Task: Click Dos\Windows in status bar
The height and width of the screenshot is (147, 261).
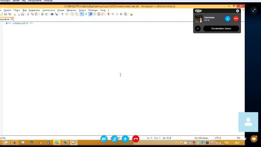Action: (201, 138)
